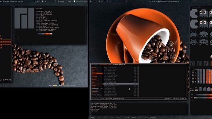Click the Capturing! line in the terminal
Screen dimensions: 212x119
(94, 111)
